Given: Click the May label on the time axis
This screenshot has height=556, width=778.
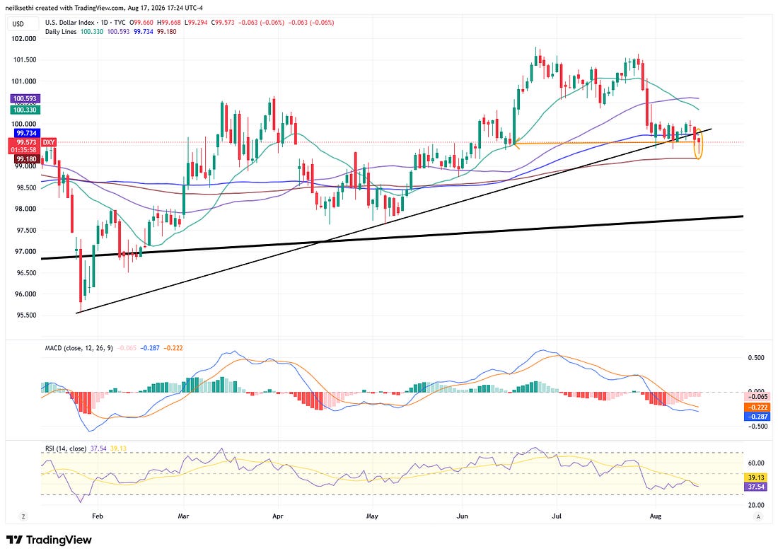Looking at the screenshot, I should (x=372, y=516).
